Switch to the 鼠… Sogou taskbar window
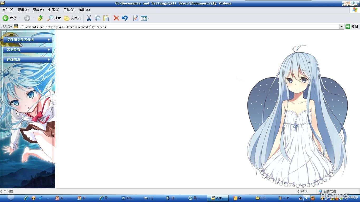This screenshot has height=202, width=360. click(194, 198)
